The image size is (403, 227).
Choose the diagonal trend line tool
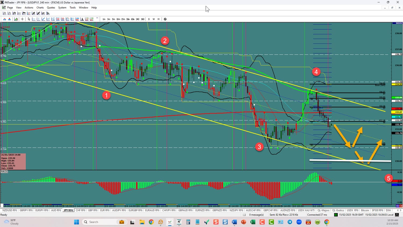[x=44, y=19]
